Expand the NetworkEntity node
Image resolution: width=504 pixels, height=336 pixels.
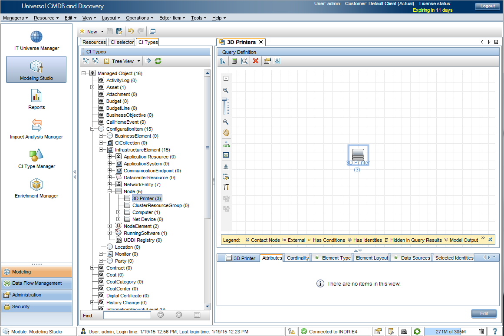[109, 184]
